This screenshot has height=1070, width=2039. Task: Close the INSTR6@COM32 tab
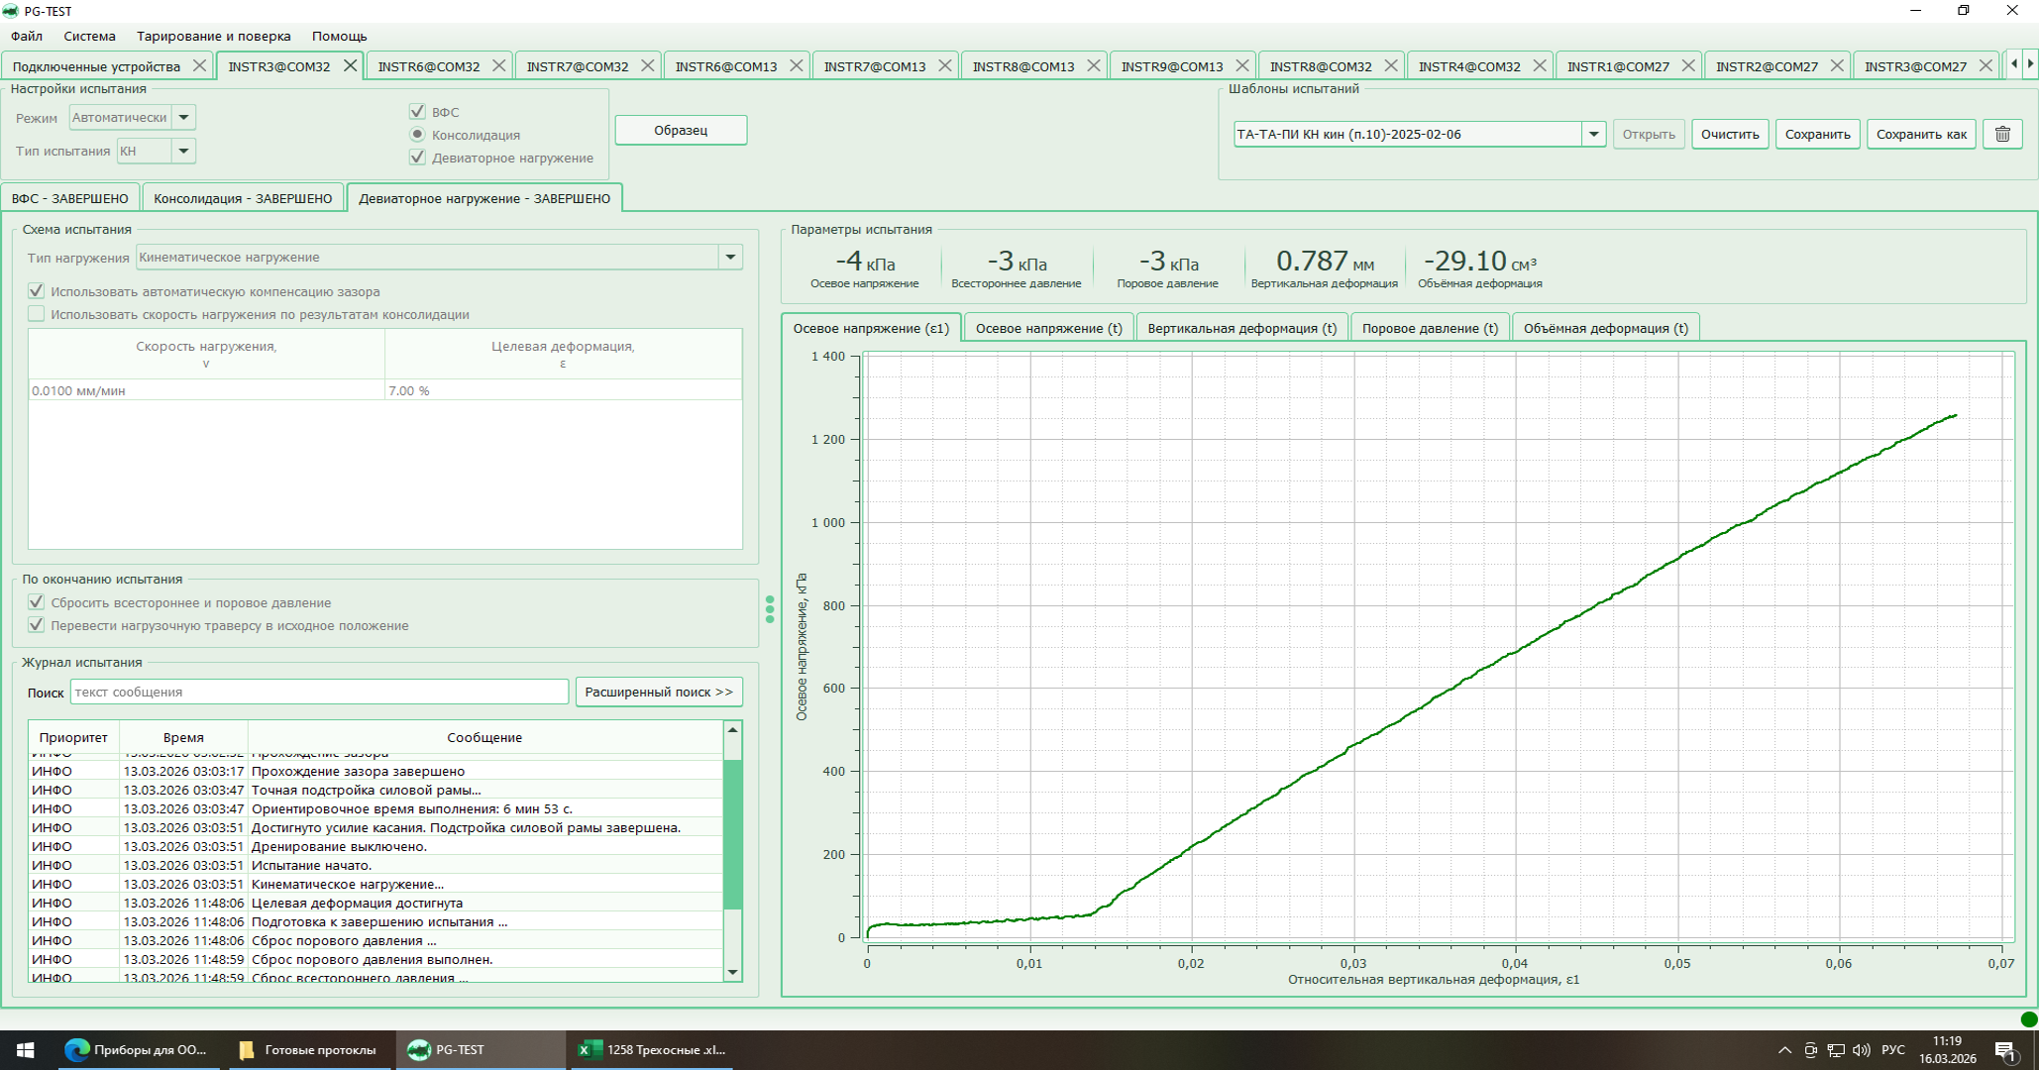[x=498, y=65]
